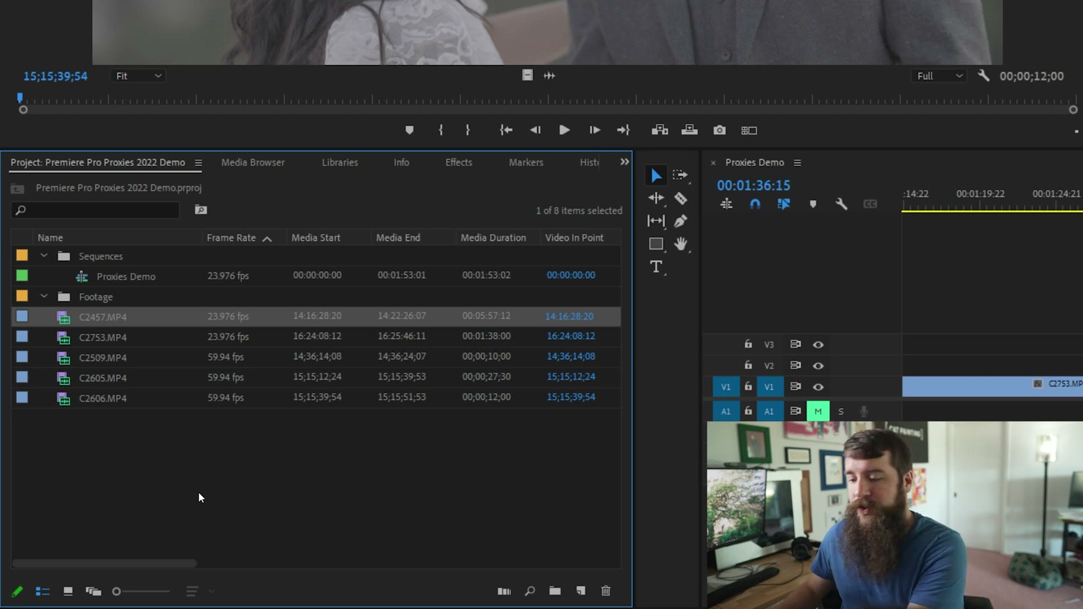Click New Item button
The width and height of the screenshot is (1083, 609).
pyautogui.click(x=580, y=591)
